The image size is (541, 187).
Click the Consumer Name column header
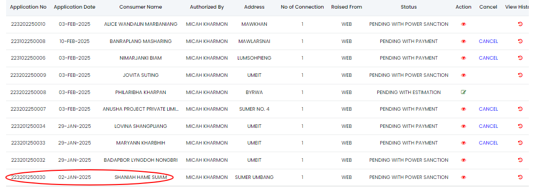click(140, 7)
